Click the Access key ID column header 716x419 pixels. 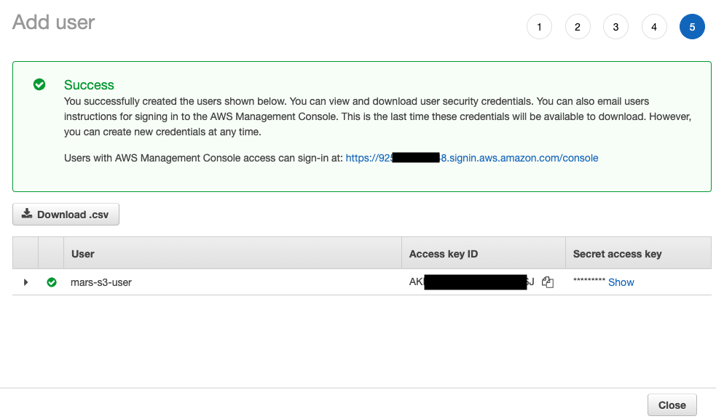(444, 253)
